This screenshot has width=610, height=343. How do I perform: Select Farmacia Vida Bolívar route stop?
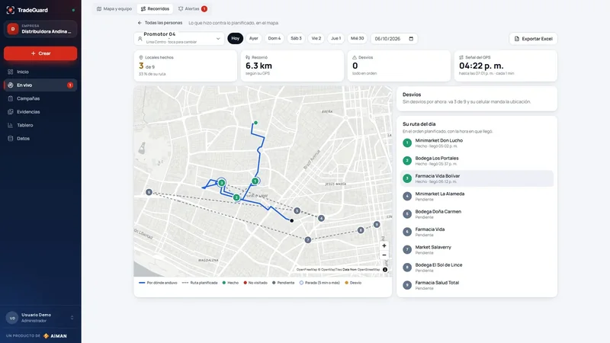click(x=477, y=178)
